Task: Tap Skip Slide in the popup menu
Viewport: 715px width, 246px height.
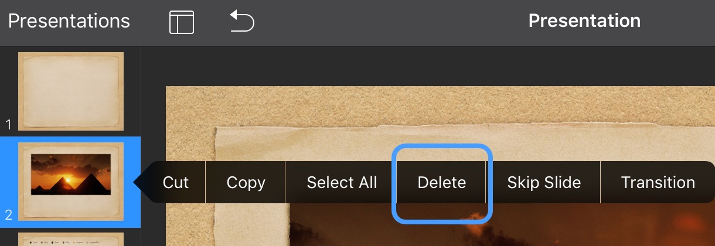Action: (544, 182)
